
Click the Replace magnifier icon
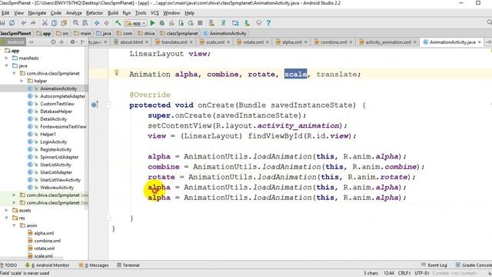tap(85, 23)
